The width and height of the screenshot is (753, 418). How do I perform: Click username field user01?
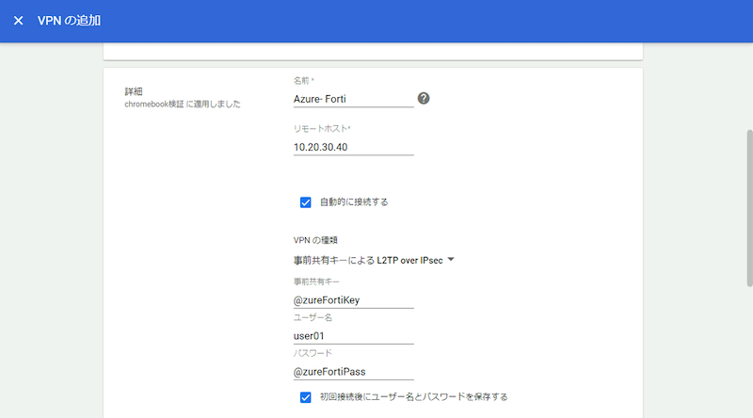[354, 336]
